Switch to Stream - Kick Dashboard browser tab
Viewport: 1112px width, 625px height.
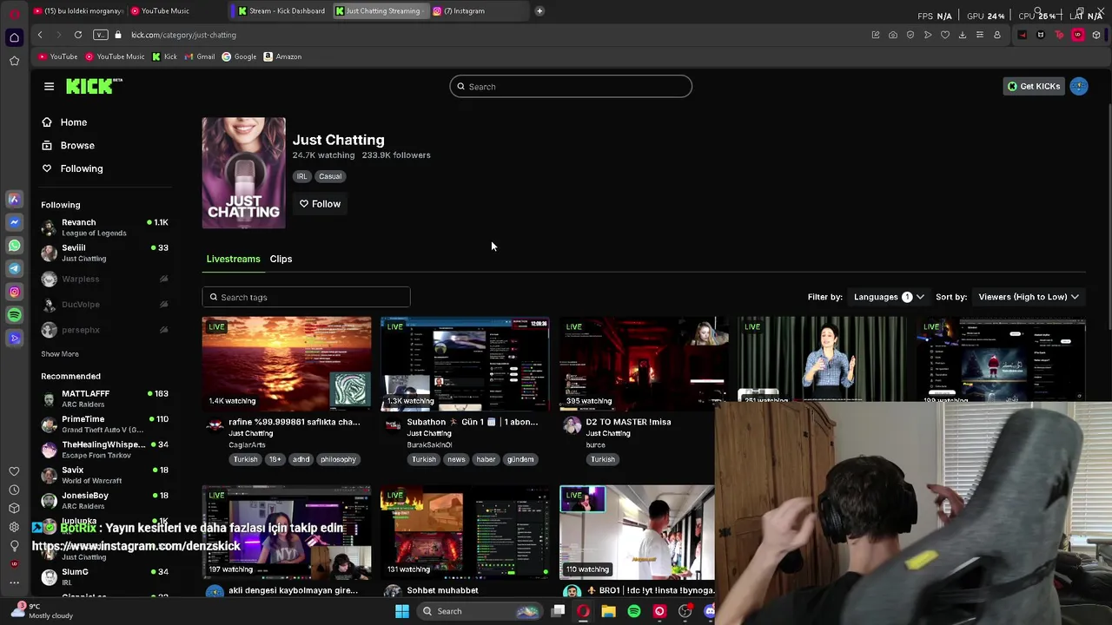pos(281,11)
